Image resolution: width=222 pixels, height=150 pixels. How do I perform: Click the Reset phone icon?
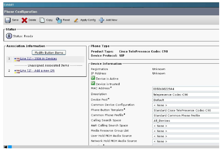(x=59, y=20)
